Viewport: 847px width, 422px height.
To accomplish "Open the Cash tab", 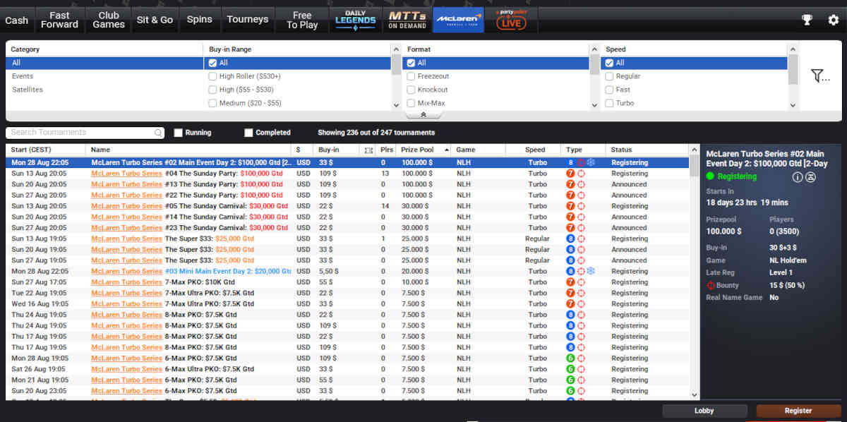I will click(16, 20).
